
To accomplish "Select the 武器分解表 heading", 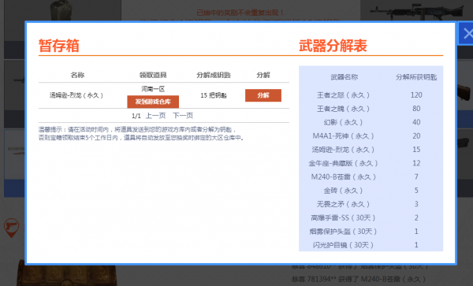I will [x=333, y=46].
